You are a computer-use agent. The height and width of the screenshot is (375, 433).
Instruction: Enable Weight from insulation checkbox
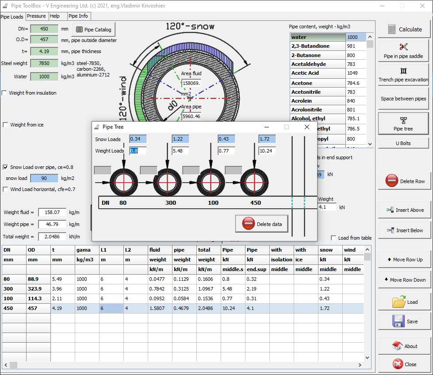point(4,93)
